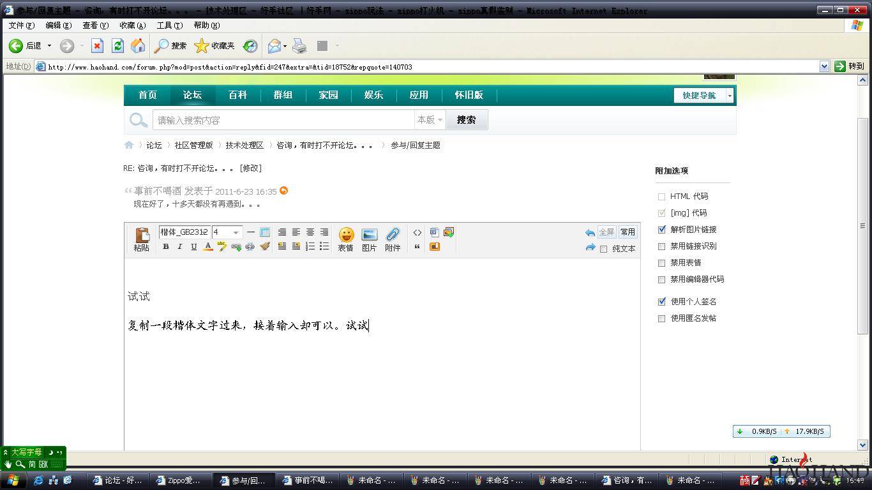Click the attachment (附件) paperclip icon
This screenshot has height=490, width=872.
tap(393, 239)
